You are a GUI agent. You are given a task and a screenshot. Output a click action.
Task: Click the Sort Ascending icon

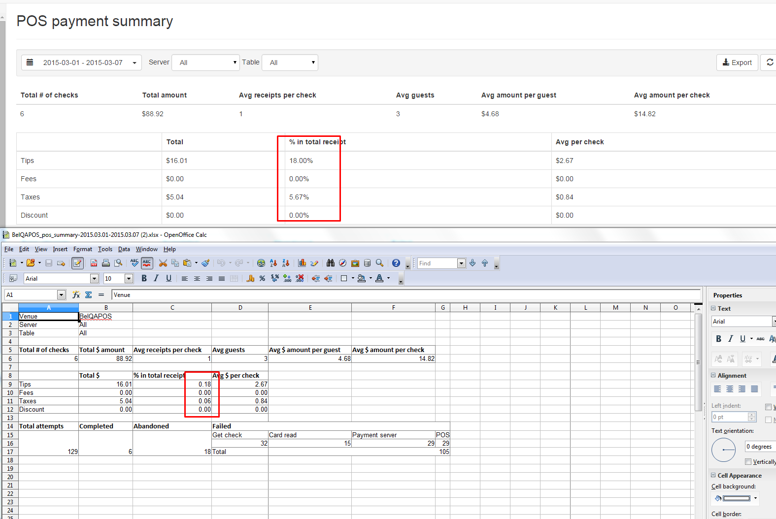(x=273, y=263)
